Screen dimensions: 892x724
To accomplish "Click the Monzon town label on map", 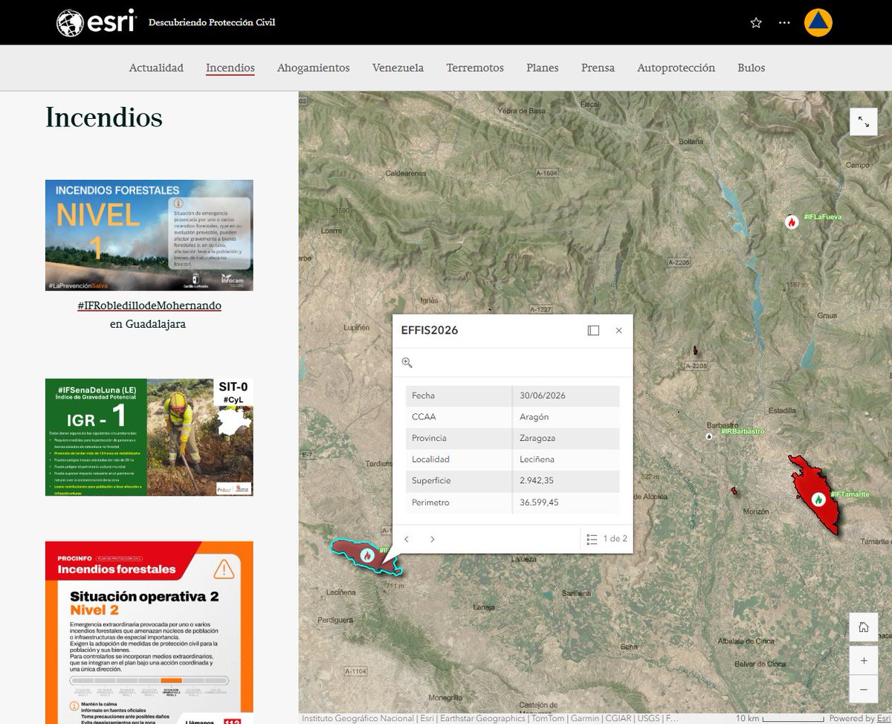I will [757, 513].
